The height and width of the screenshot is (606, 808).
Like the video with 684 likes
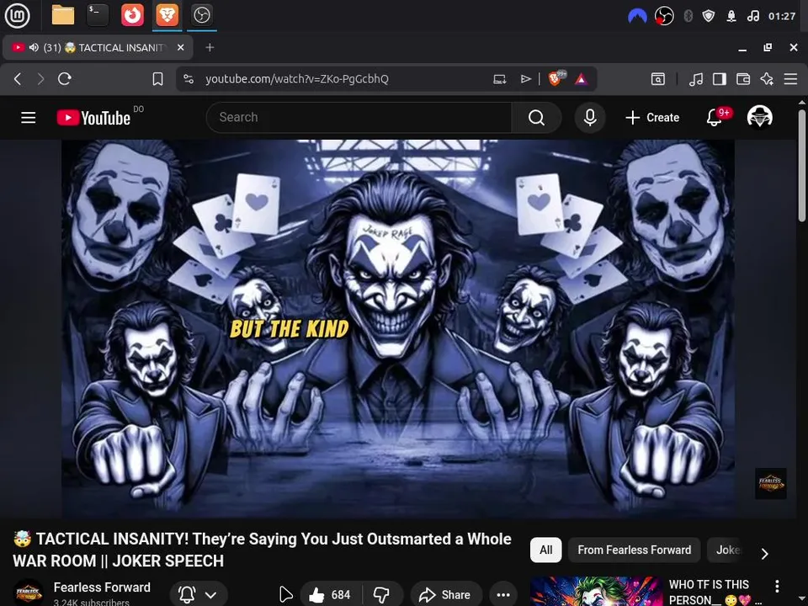tap(330, 595)
